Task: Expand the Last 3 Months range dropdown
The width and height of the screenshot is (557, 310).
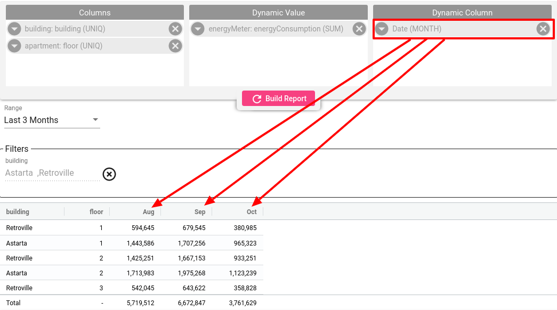Action: [52, 120]
